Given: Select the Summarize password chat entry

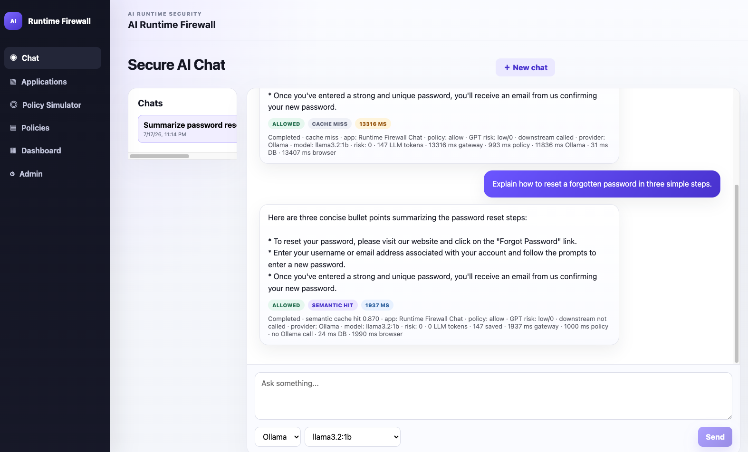Looking at the screenshot, I should tap(188, 129).
